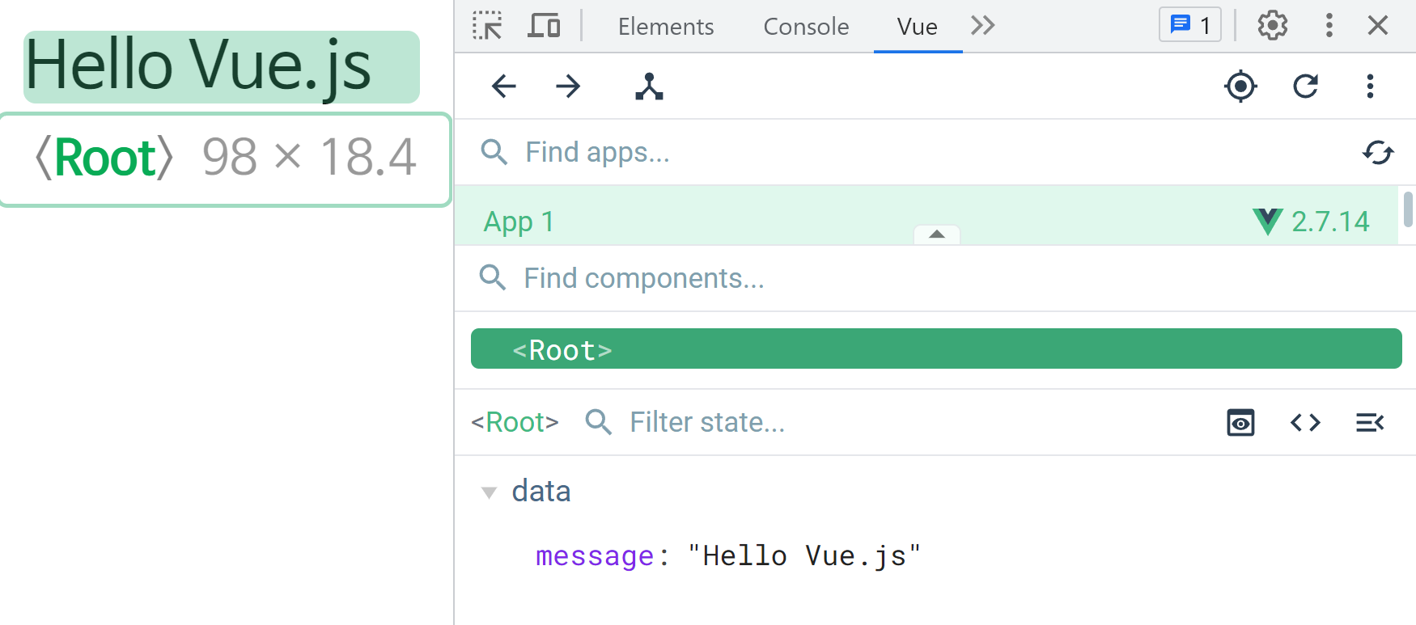Viewport: 1416px width, 625px height.
Task: Go back in Vue inspector history
Action: tap(503, 86)
